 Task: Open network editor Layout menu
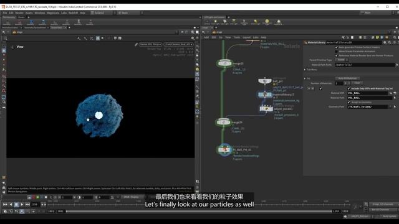246,37
